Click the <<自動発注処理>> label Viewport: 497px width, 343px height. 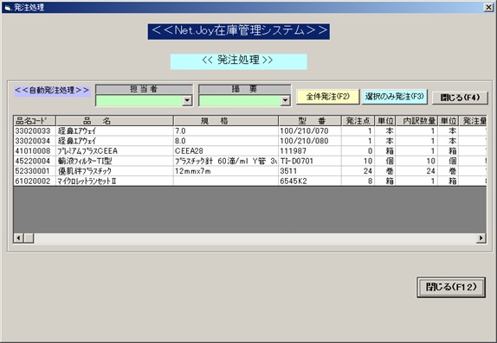click(x=52, y=91)
